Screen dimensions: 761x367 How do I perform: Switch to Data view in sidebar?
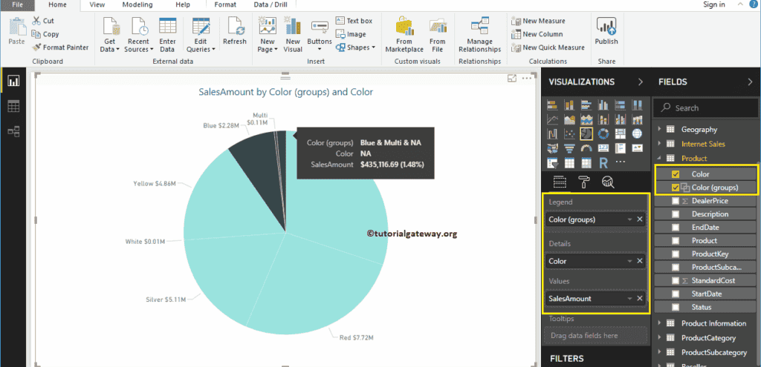click(13, 106)
